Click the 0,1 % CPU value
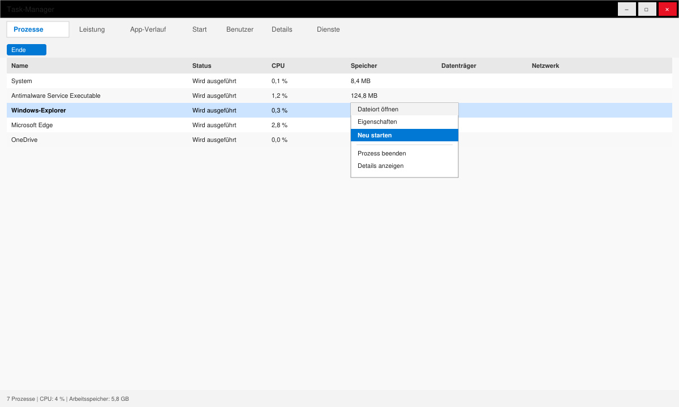Screen dimensions: 679x407 (280, 81)
